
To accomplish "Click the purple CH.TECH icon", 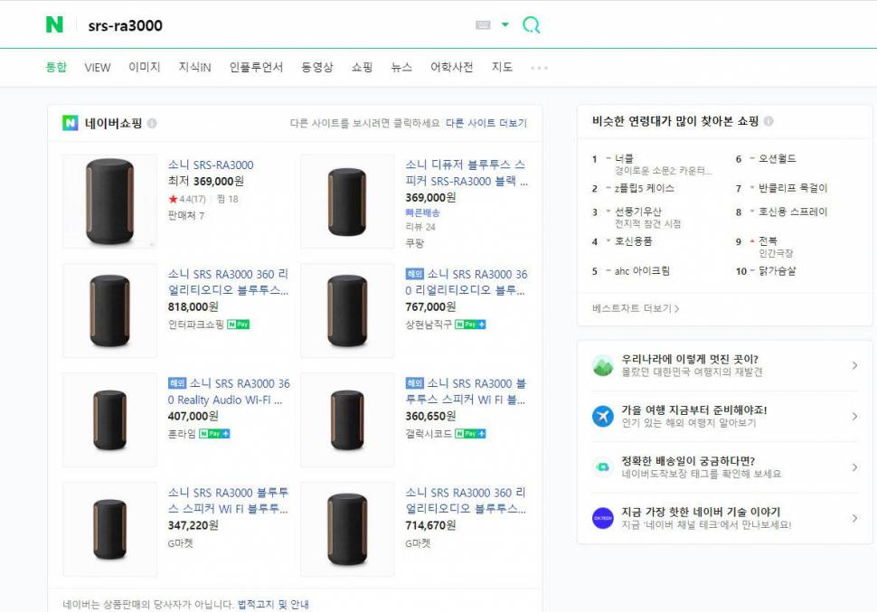I will coord(603,518).
